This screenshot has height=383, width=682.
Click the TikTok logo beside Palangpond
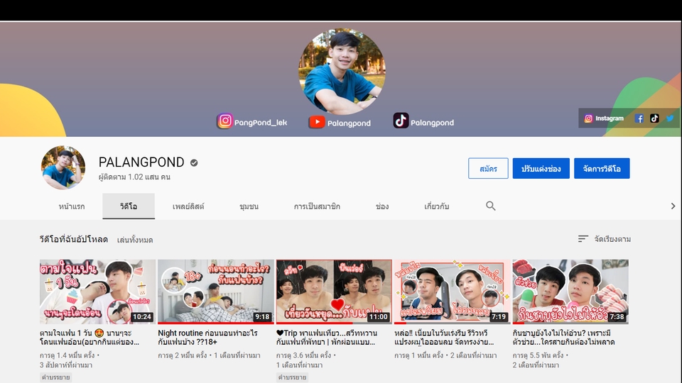(401, 121)
